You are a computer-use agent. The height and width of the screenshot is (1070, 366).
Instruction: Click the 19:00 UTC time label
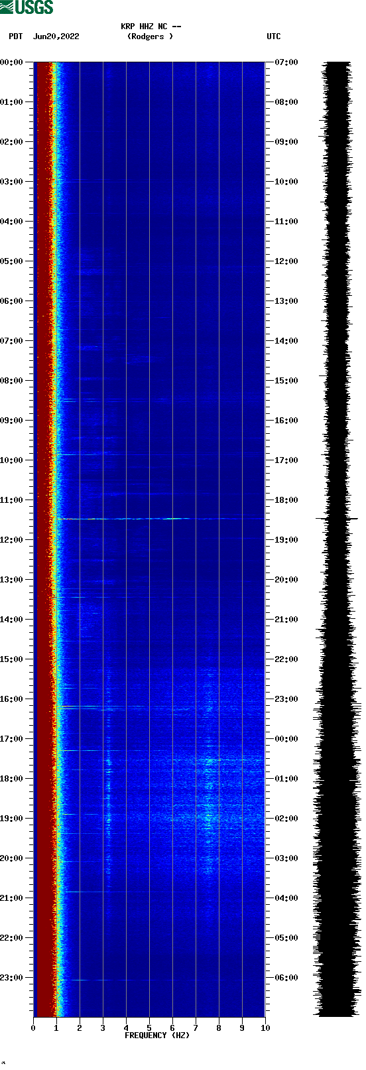[286, 540]
